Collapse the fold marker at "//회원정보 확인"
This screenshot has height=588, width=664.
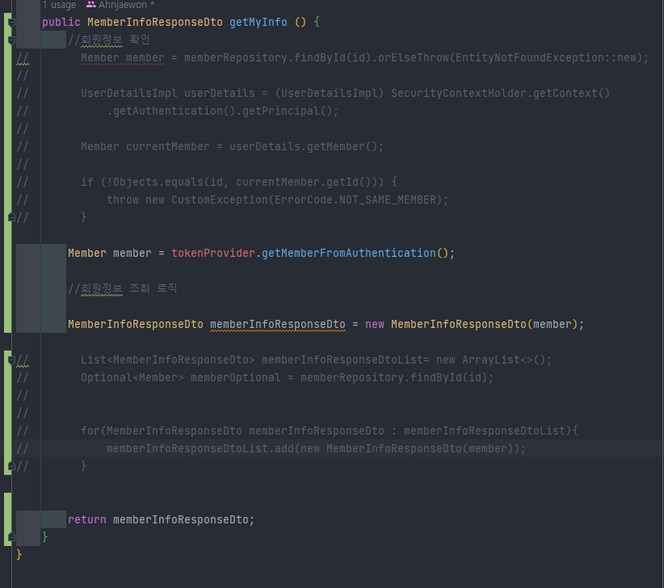11,40
